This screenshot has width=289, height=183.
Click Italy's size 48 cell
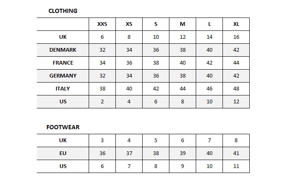point(236,89)
